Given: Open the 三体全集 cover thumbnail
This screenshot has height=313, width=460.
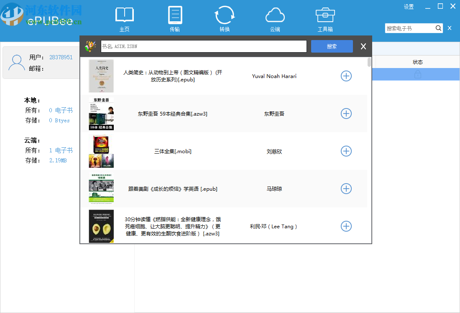Looking at the screenshot, I should pos(101,151).
